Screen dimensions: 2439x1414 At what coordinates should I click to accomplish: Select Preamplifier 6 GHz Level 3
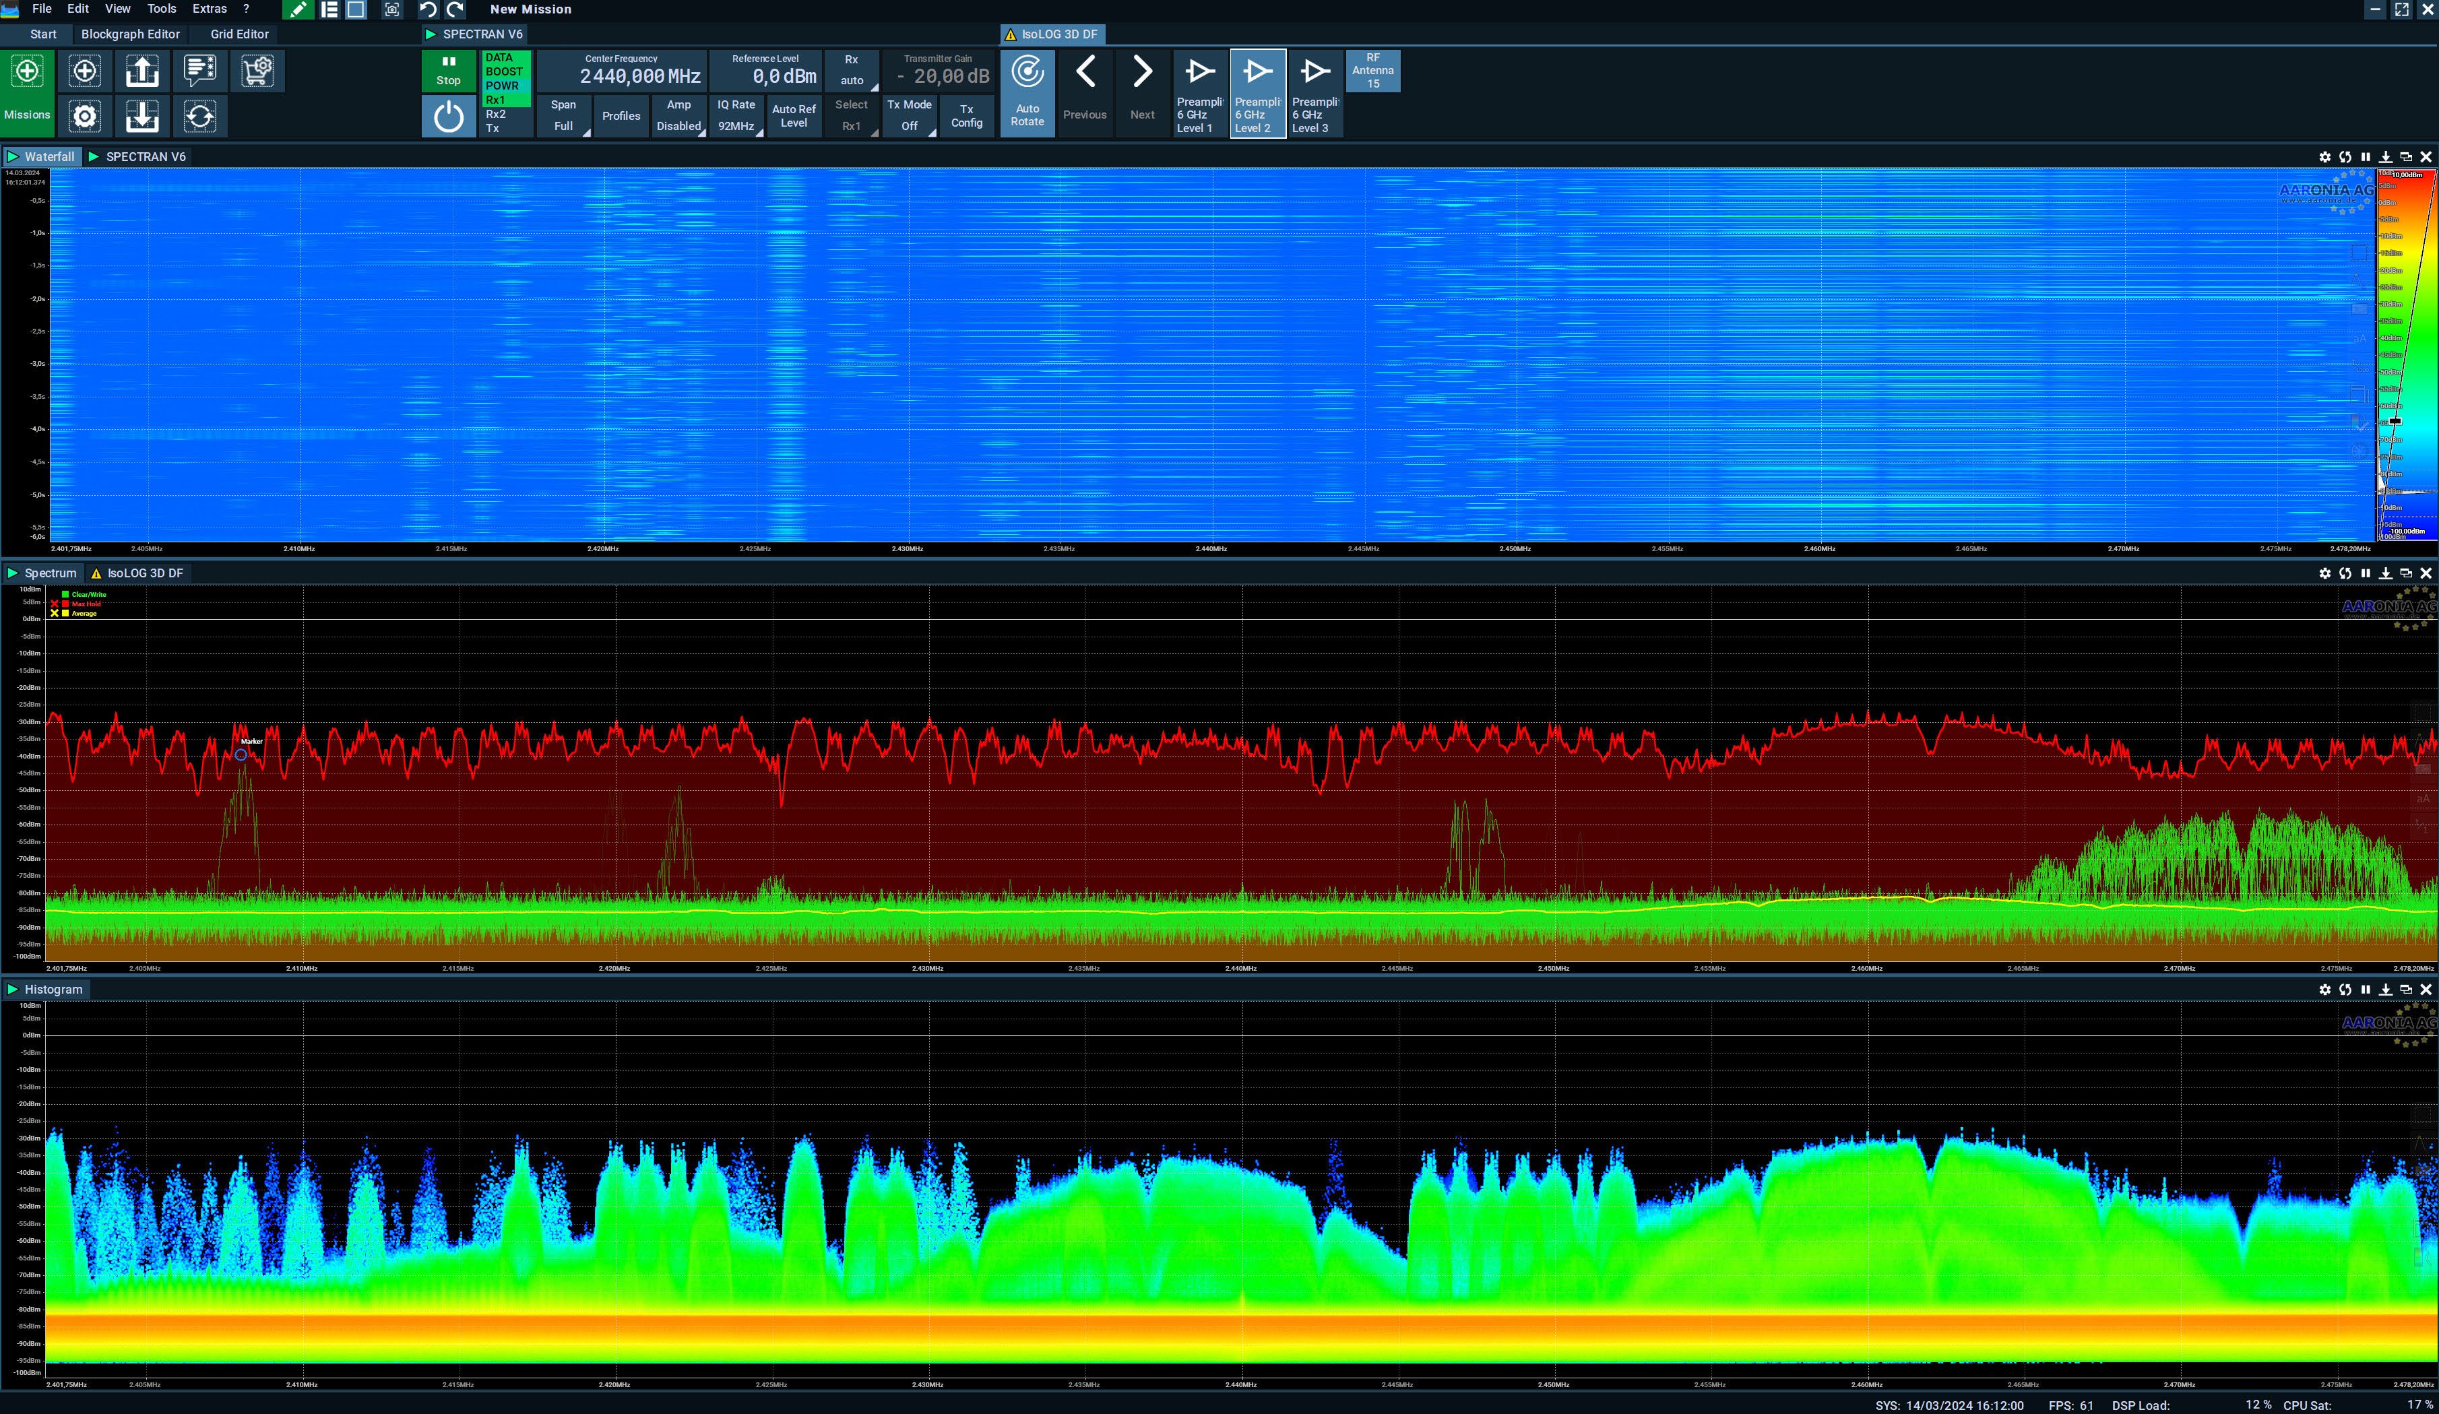coord(1315,93)
